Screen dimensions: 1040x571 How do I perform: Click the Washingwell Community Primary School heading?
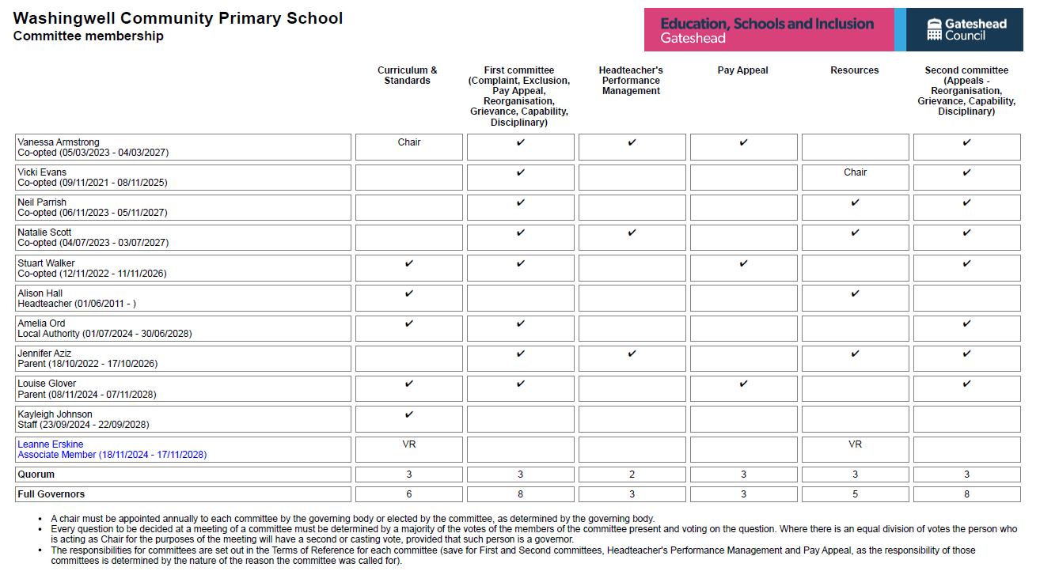(x=178, y=18)
